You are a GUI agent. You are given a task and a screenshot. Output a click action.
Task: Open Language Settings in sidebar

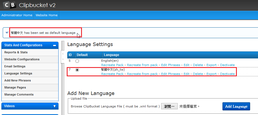(30, 74)
